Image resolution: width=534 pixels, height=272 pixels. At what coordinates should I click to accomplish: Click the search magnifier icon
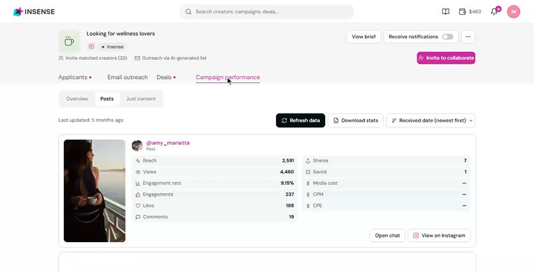pos(189,11)
